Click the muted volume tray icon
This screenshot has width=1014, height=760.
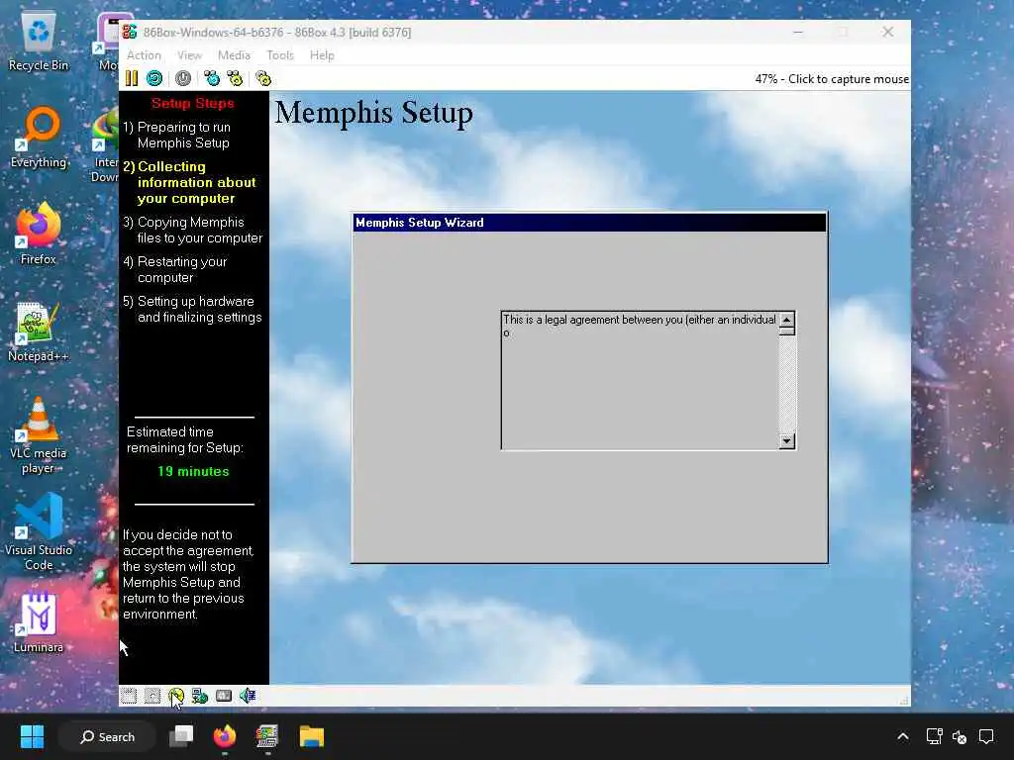point(960,736)
